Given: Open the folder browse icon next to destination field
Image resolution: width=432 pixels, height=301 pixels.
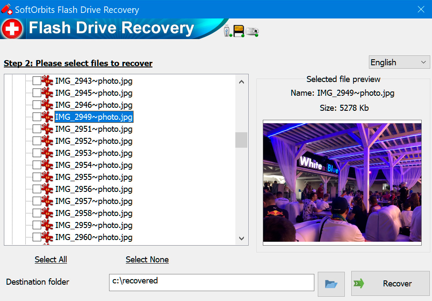Looking at the screenshot, I should pyautogui.click(x=331, y=283).
